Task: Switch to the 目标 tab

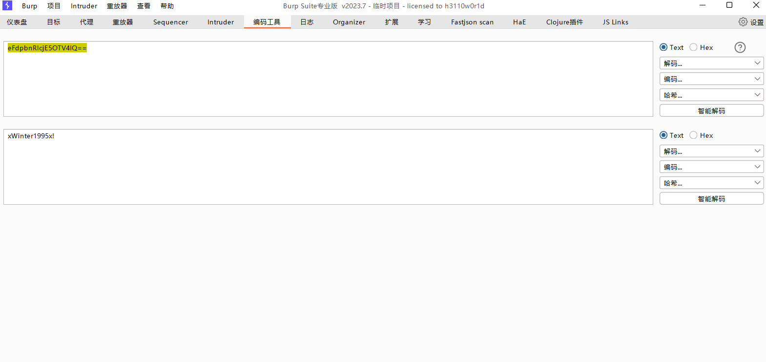Action: [x=54, y=22]
